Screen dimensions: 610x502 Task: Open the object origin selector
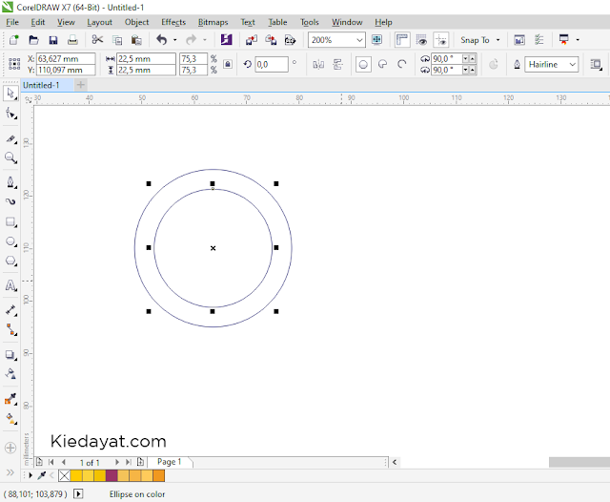[x=14, y=64]
